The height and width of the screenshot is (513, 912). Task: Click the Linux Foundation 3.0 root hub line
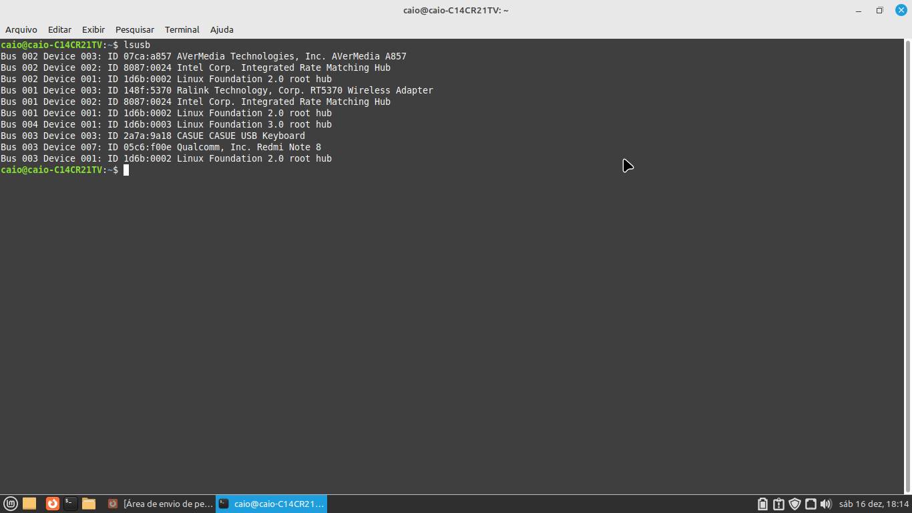tap(166, 124)
